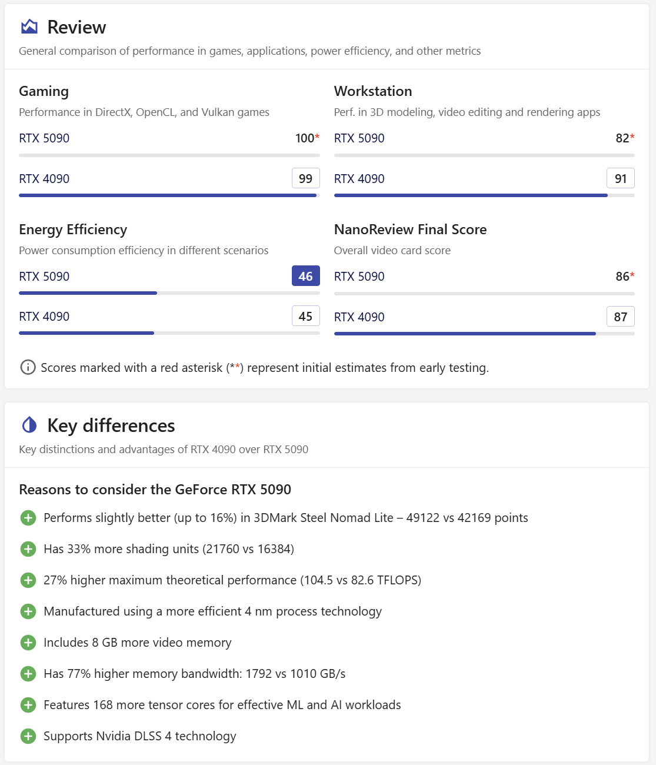Click the Workstation RTX 4090 score bar
This screenshot has height=765, width=656.
pos(484,195)
